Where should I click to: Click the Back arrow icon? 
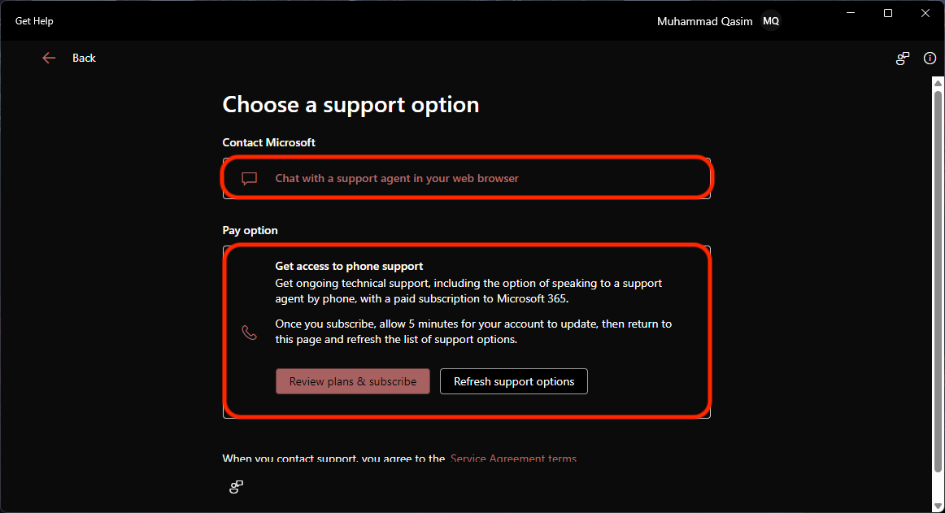pyautogui.click(x=49, y=58)
